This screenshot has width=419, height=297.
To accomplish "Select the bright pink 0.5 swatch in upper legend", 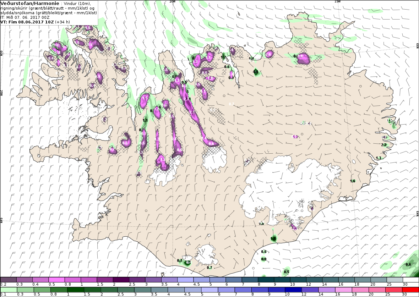I will [x=57, y=280].
